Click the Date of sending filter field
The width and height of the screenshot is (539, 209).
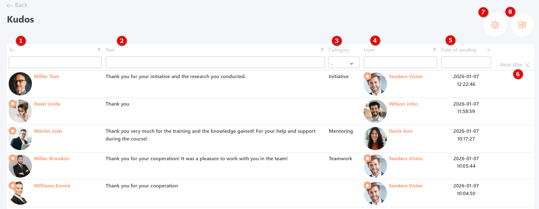tap(466, 62)
